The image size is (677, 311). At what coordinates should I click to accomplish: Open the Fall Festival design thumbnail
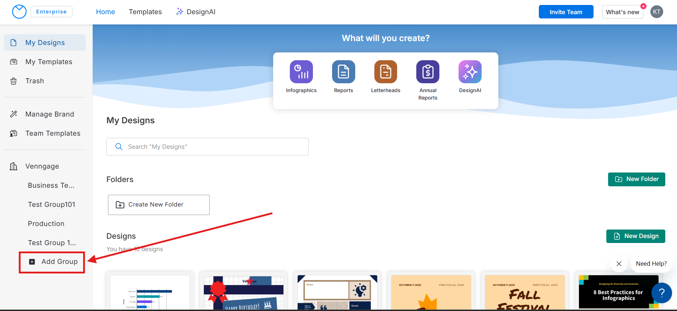524,292
